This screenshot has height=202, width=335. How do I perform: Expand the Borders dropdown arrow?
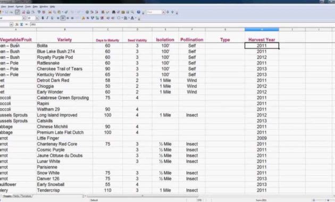[122, 18]
